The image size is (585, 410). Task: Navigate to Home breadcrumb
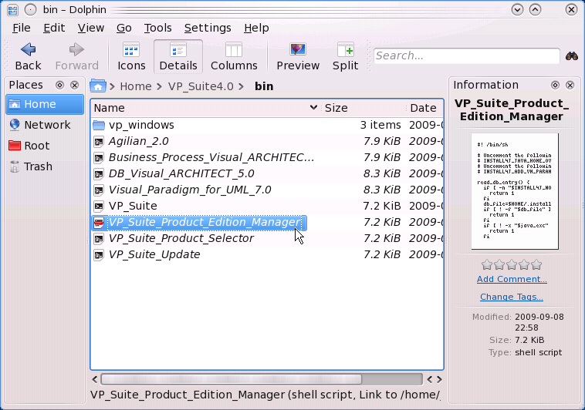136,86
